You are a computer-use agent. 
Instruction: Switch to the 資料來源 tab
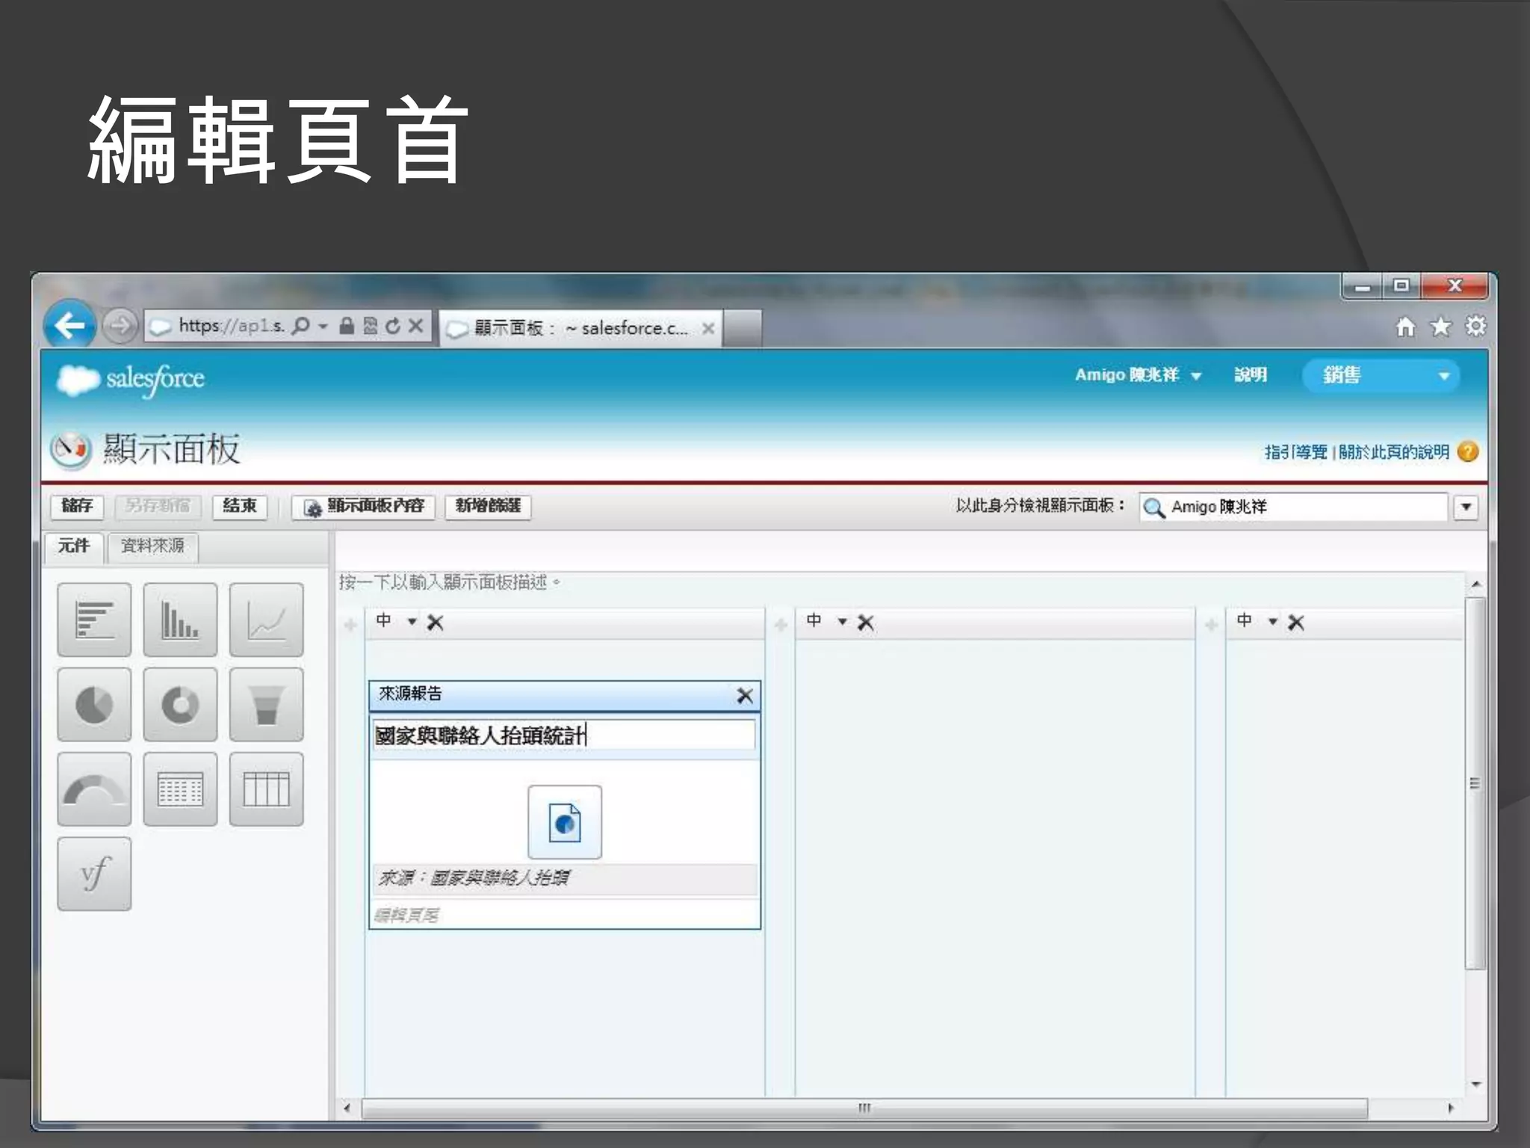152,546
